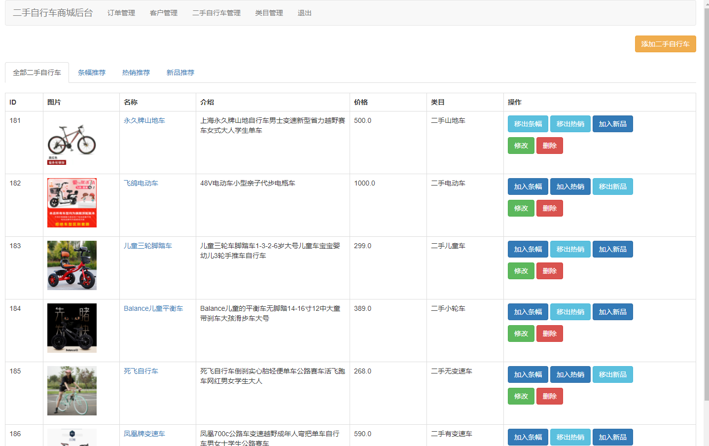Image resolution: width=709 pixels, height=446 pixels.
Task: Open the 订单管理 menu item
Action: [x=121, y=13]
